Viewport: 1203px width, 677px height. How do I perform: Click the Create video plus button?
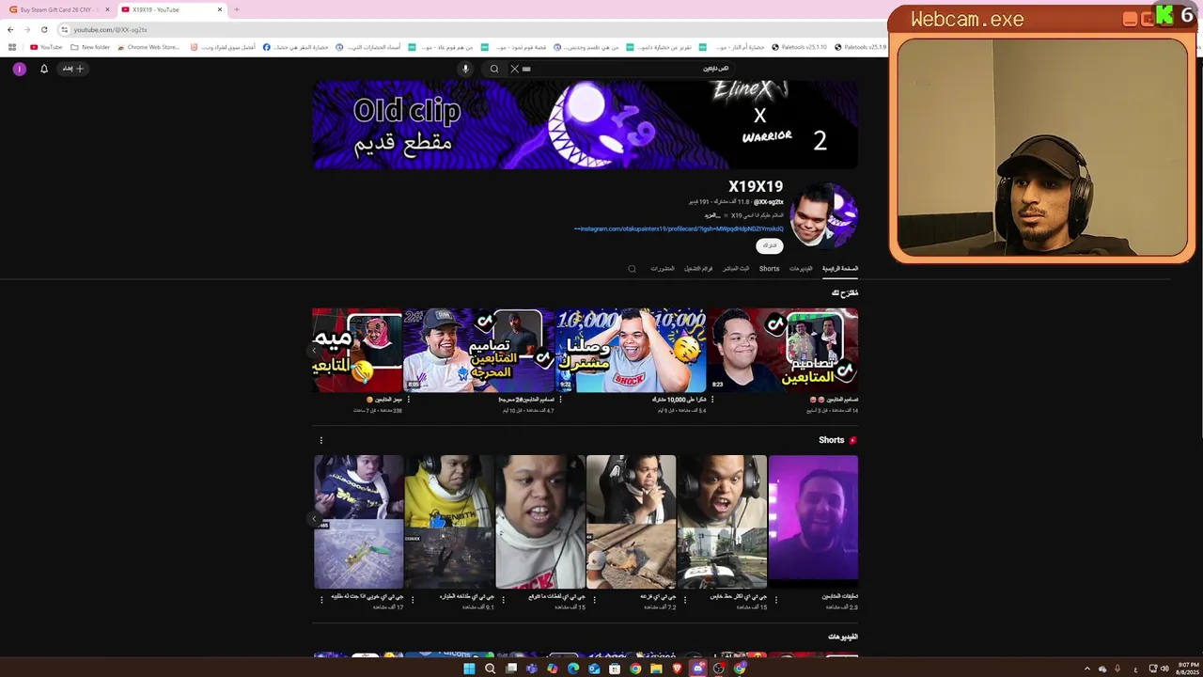pos(73,69)
